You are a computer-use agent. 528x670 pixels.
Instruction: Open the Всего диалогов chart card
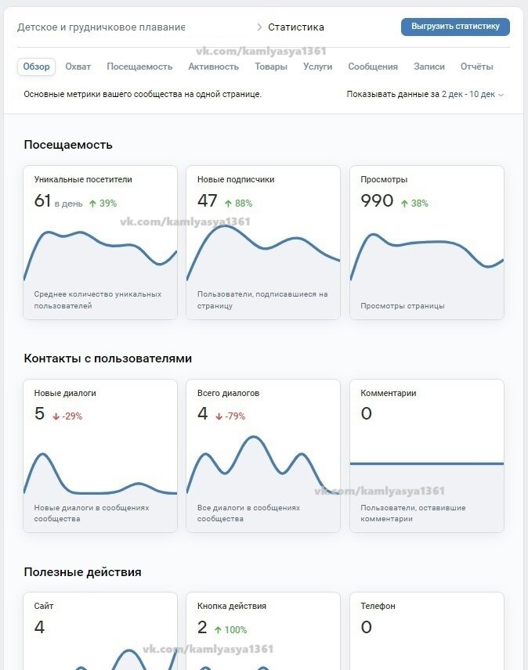(x=263, y=456)
